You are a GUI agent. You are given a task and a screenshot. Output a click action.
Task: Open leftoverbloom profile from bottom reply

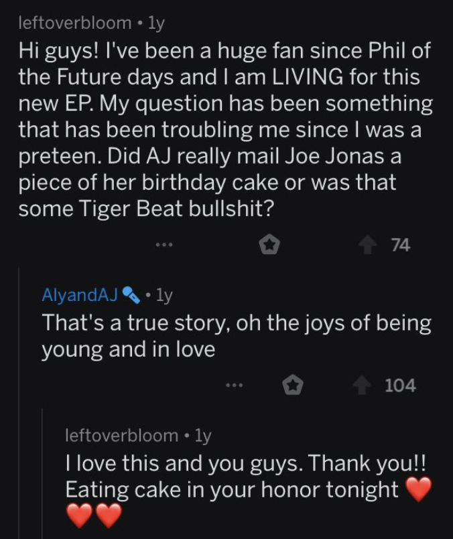(122, 436)
